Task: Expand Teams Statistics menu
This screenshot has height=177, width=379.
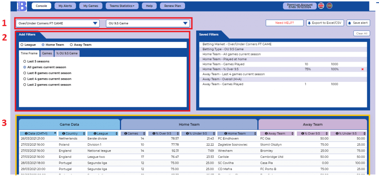Action: pos(122,6)
